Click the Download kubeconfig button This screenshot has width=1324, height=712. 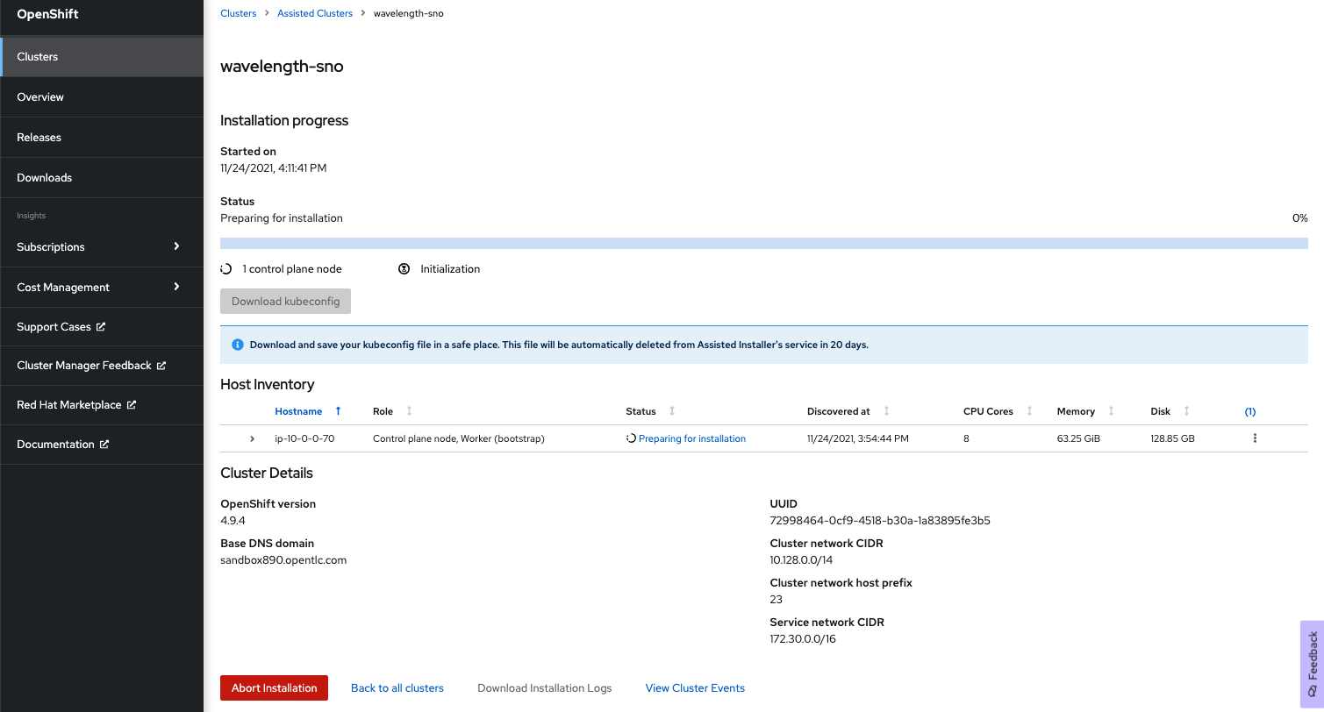click(286, 302)
